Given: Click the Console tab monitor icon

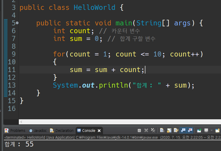Looking at the screenshot, I should click(79, 131).
